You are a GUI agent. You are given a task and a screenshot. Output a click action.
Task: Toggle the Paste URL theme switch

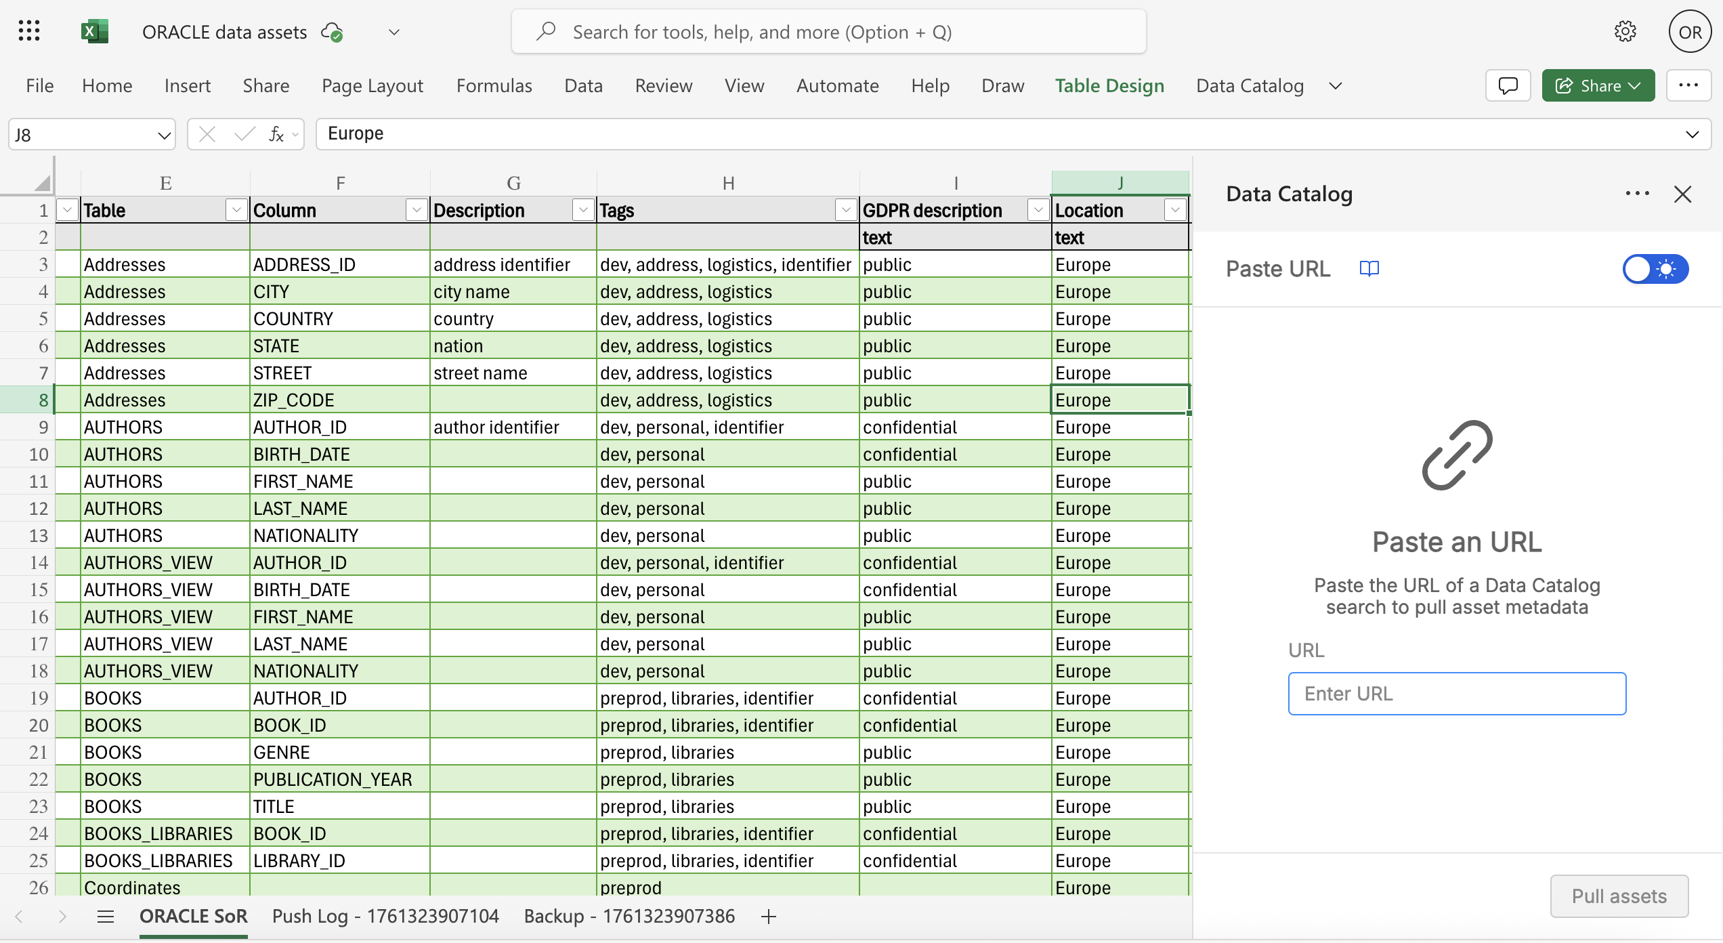pyautogui.click(x=1655, y=269)
